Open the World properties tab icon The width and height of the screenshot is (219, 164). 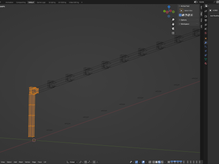click(206, 33)
